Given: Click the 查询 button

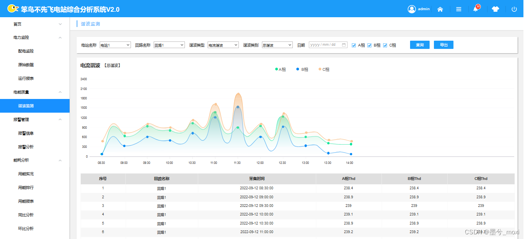Looking at the screenshot, I should 420,45.
